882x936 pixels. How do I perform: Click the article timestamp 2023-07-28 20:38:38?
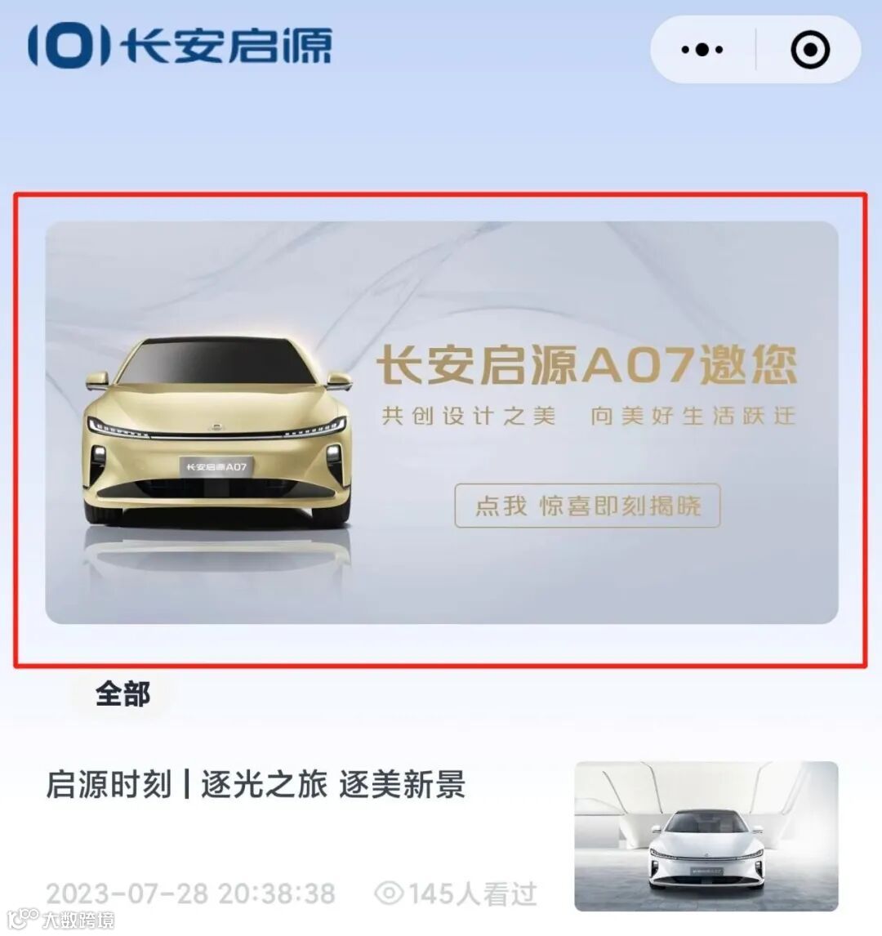[x=191, y=894]
